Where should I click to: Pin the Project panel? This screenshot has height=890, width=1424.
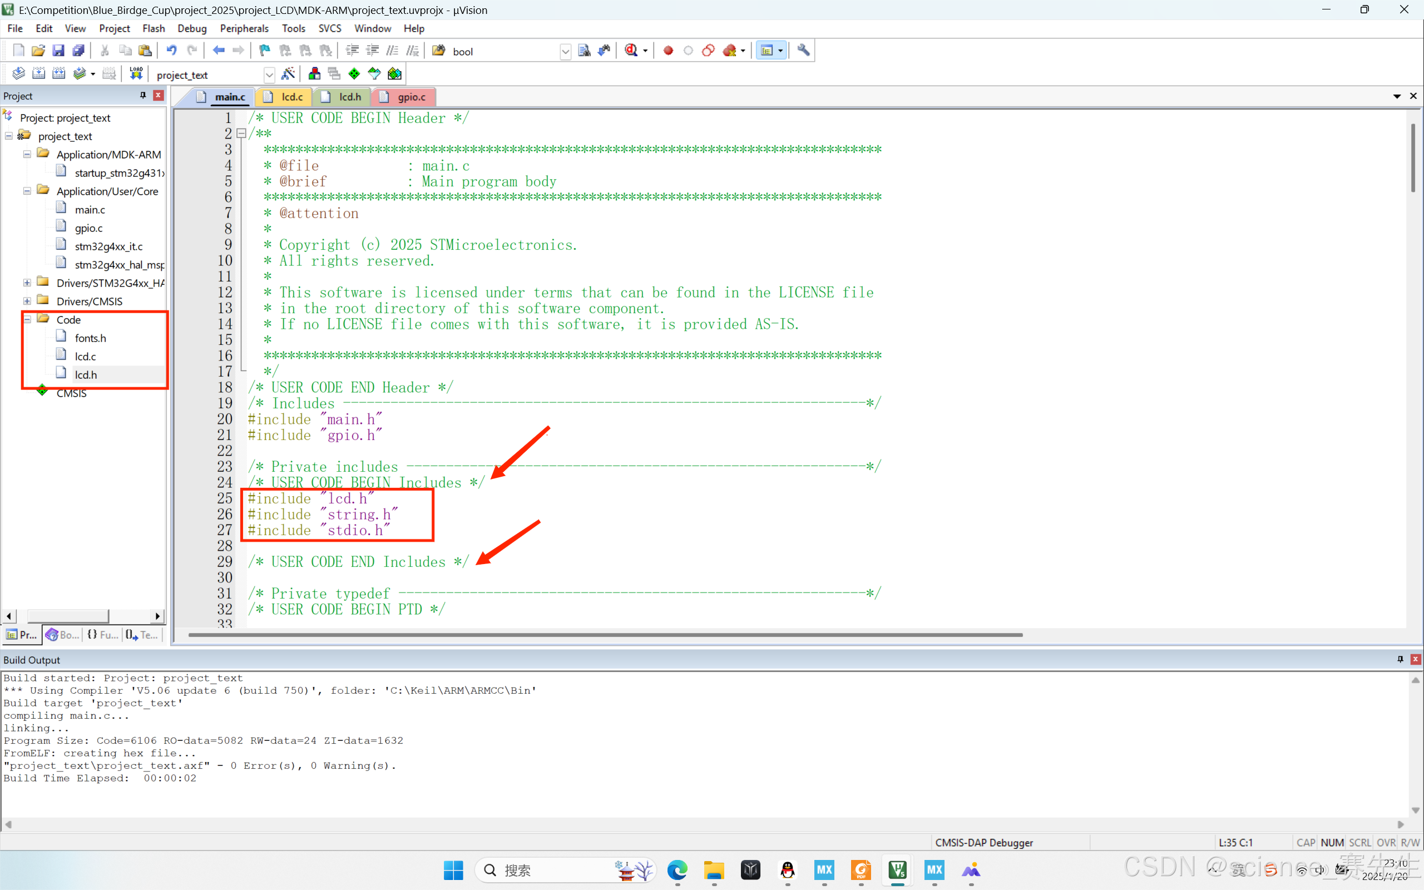(142, 95)
